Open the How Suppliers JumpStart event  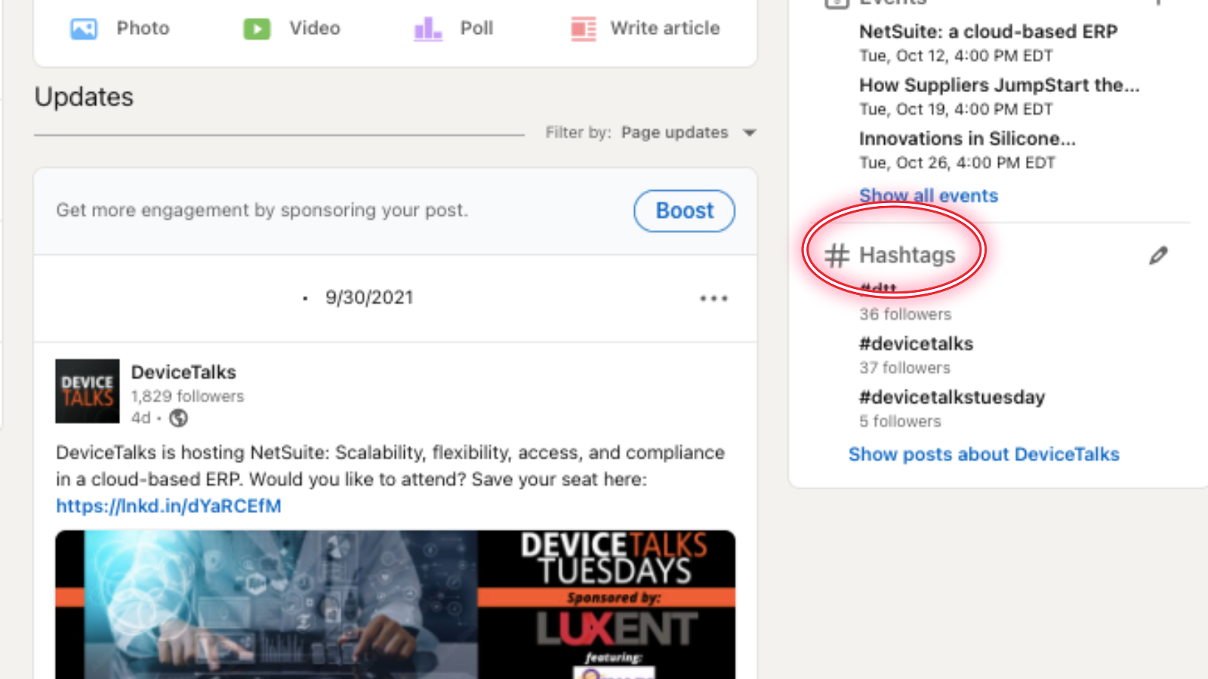(999, 85)
